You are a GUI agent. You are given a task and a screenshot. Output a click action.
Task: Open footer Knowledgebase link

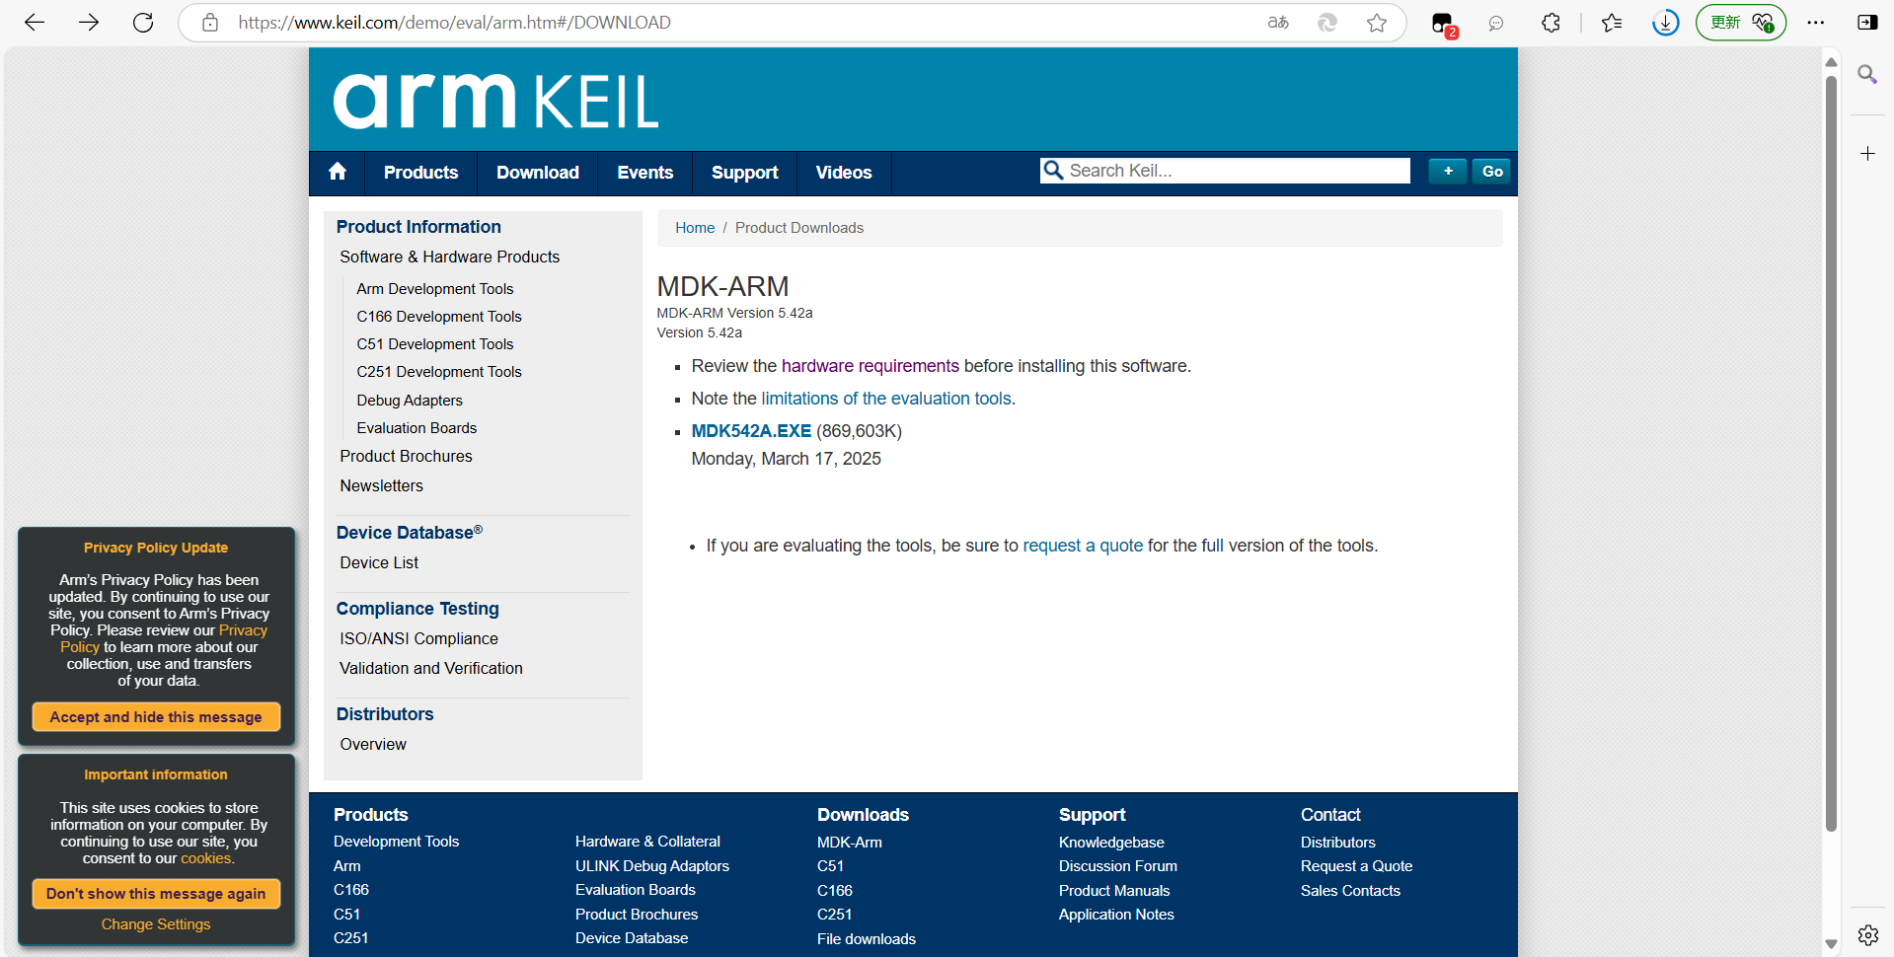(1111, 843)
